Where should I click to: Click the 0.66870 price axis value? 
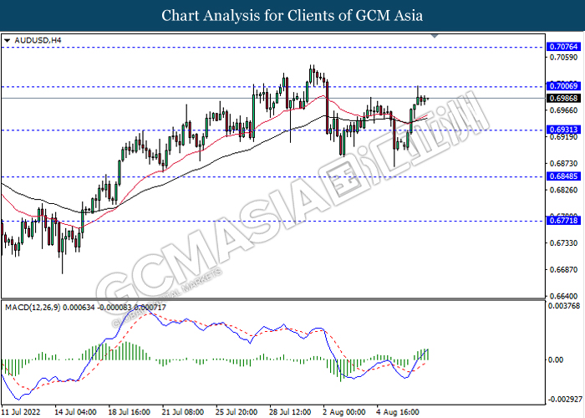coord(564,269)
